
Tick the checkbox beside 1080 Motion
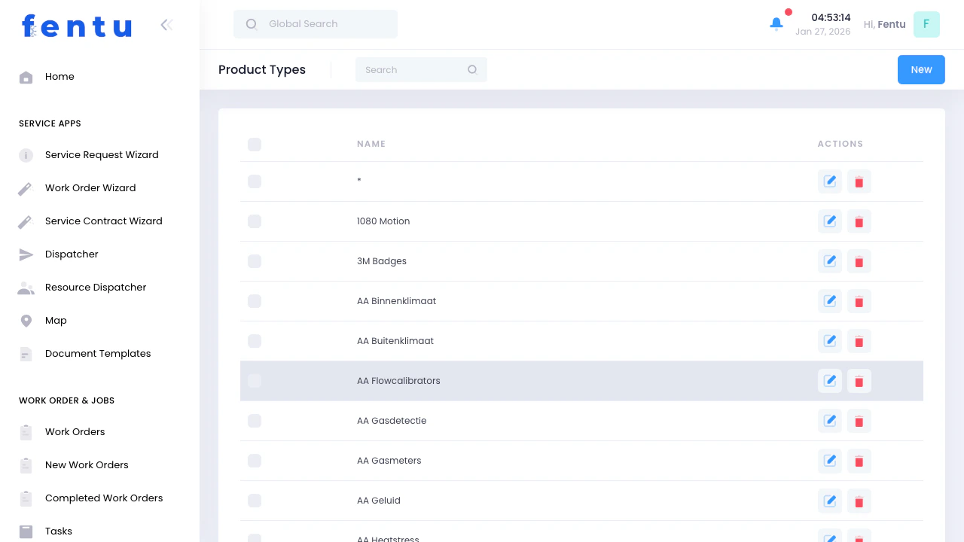click(x=255, y=221)
